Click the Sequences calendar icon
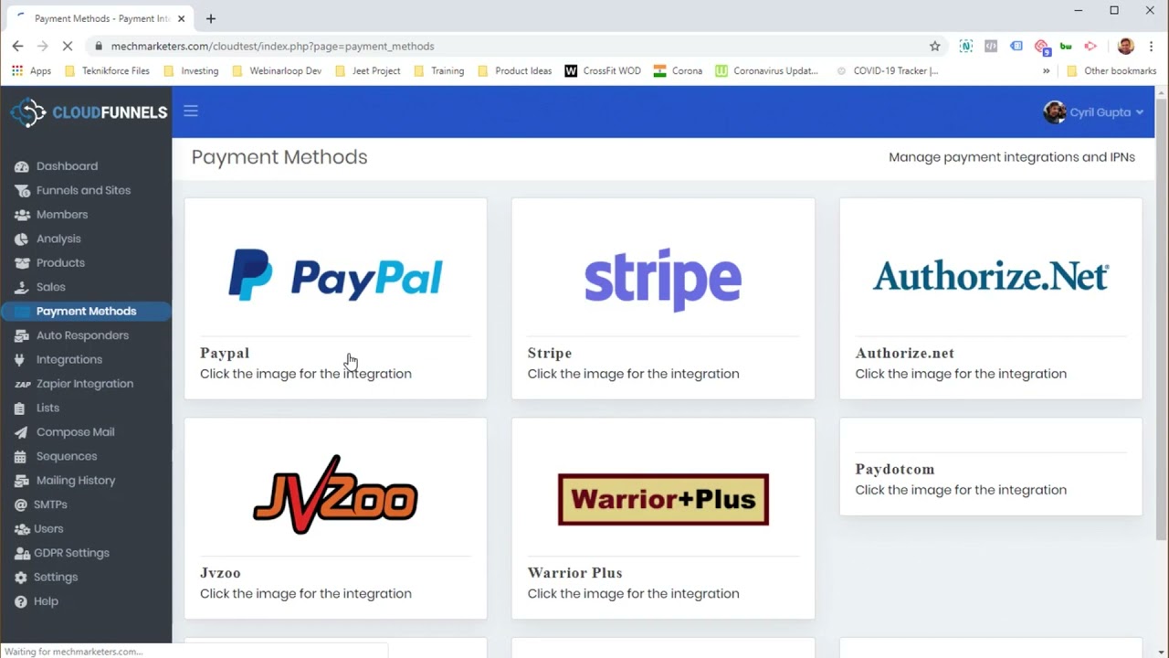This screenshot has width=1169, height=658. pos(21,457)
